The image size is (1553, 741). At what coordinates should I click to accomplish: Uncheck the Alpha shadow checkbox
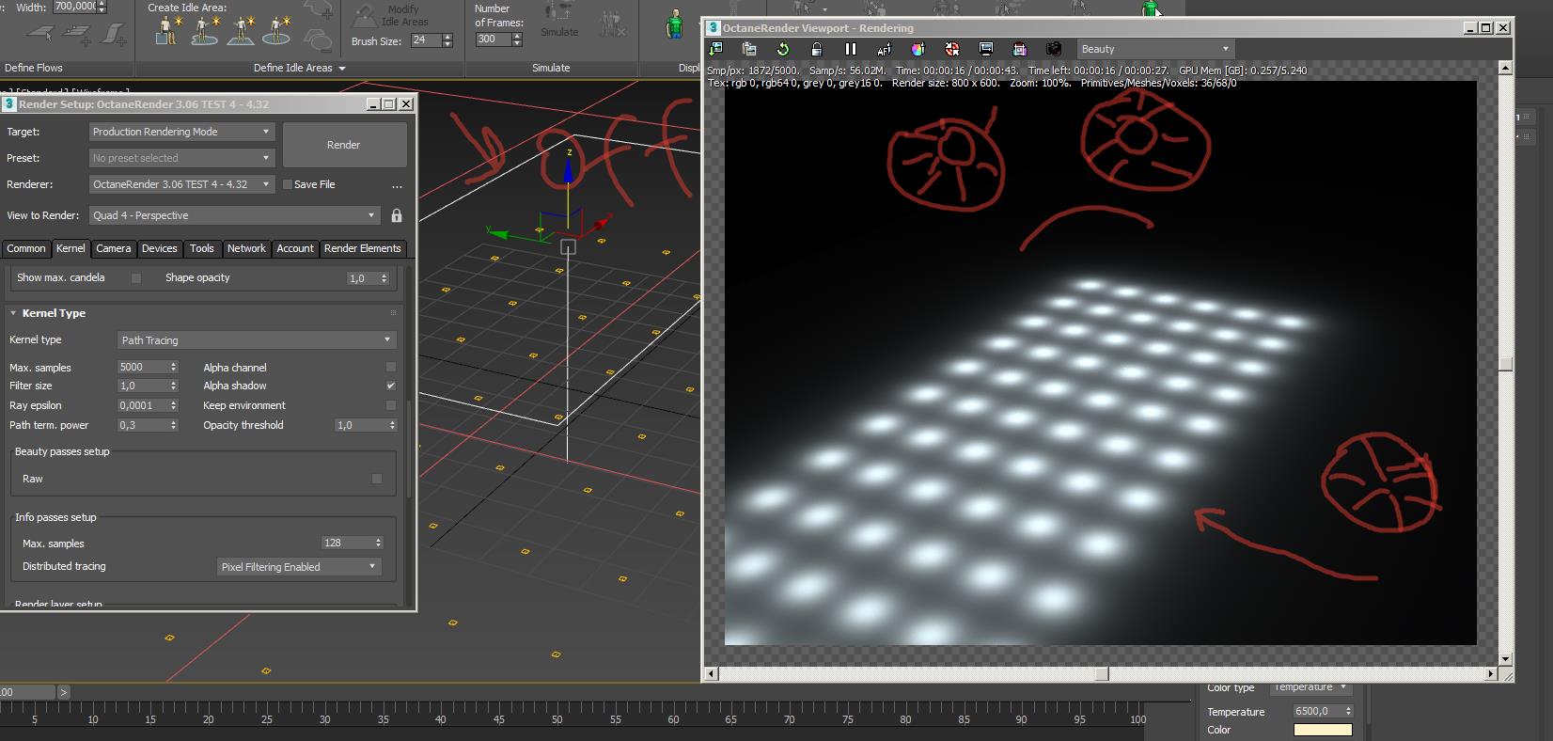[x=391, y=386]
